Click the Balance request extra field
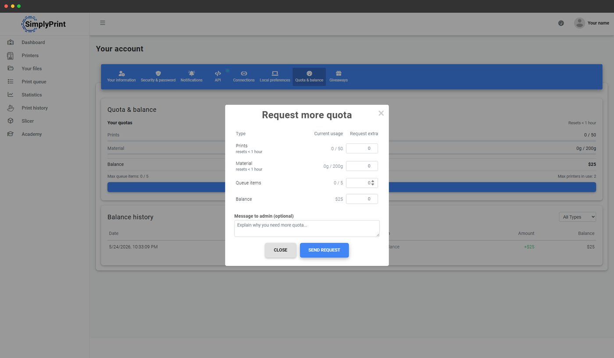614x358 pixels. pos(362,199)
